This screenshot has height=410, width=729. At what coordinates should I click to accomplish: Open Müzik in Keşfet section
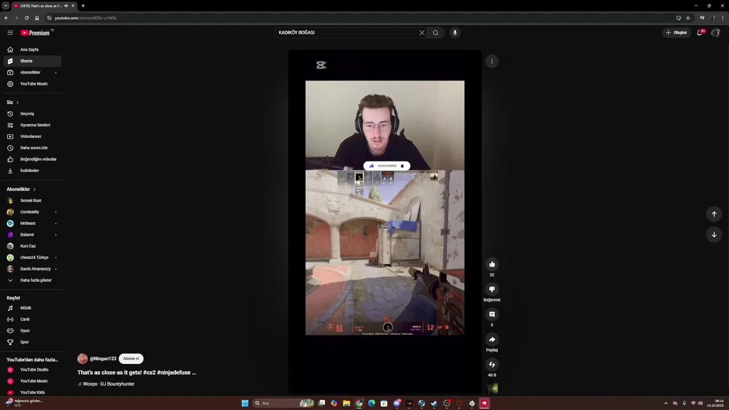(32, 308)
